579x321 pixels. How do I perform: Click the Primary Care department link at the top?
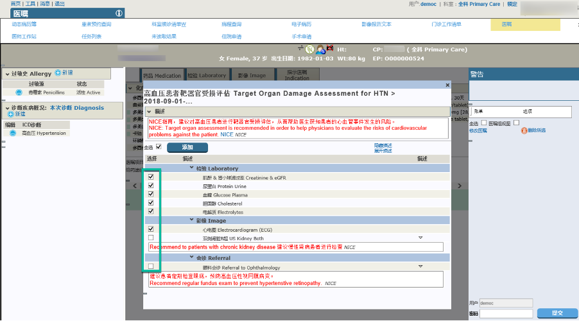(x=480, y=4)
